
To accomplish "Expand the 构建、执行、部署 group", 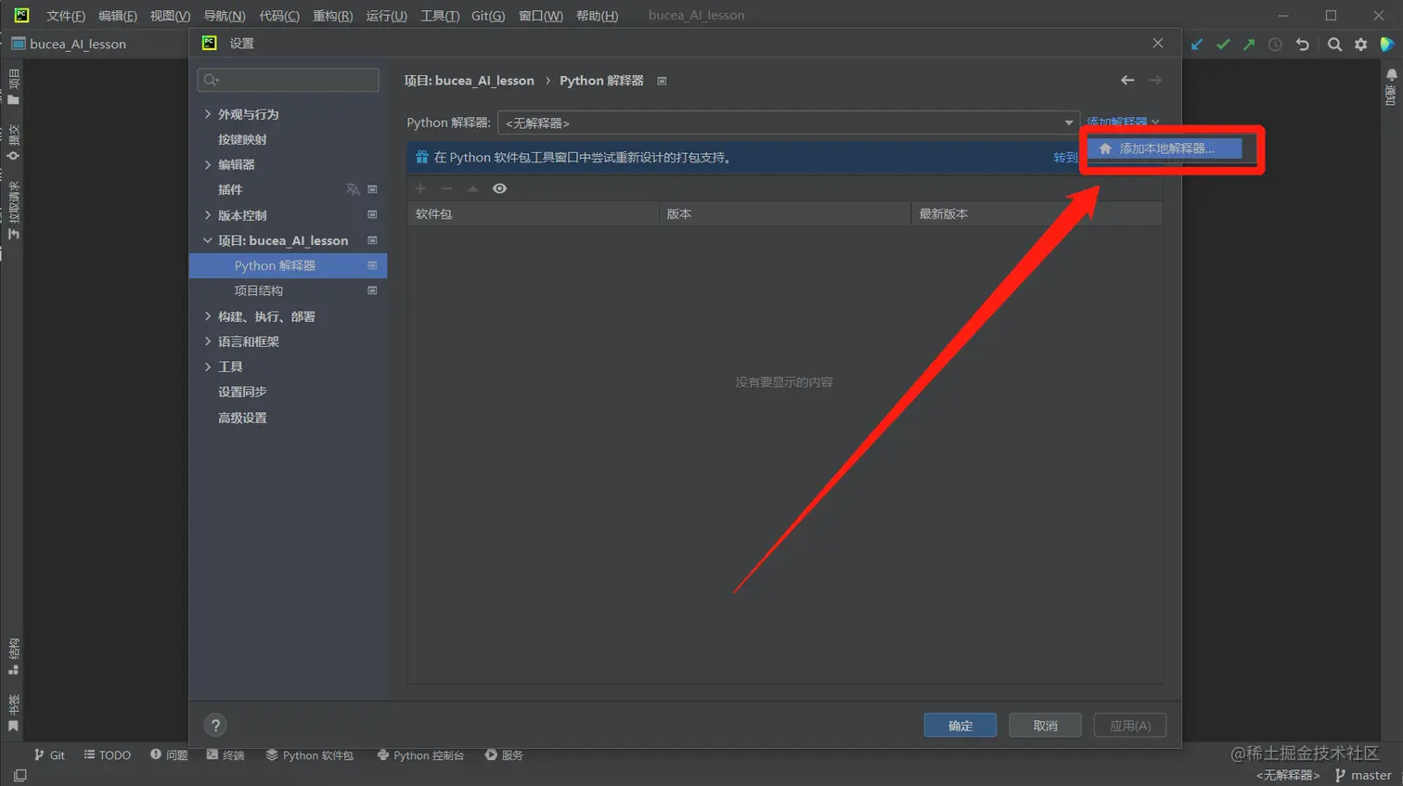I will tap(208, 316).
